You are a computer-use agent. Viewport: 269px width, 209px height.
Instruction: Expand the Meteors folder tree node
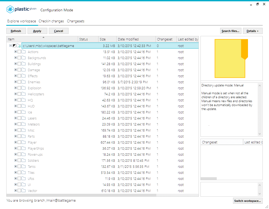coord(15,124)
